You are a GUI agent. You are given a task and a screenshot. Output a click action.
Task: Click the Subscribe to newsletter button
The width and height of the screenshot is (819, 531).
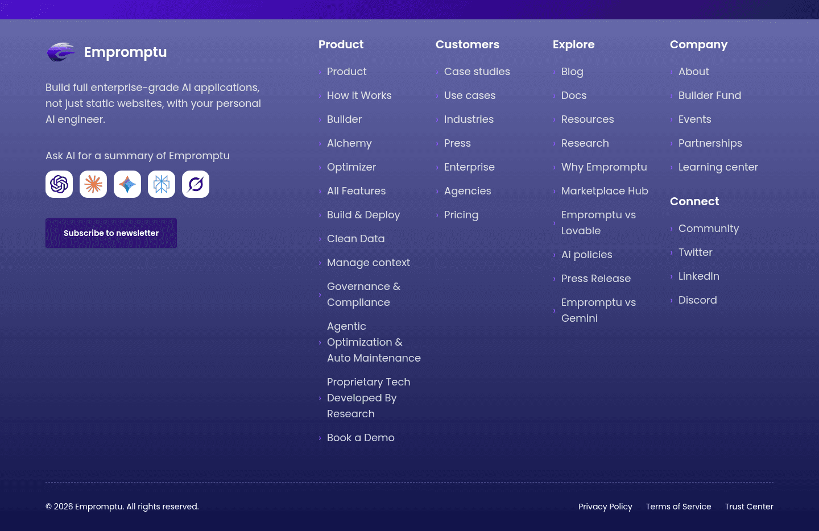(111, 233)
